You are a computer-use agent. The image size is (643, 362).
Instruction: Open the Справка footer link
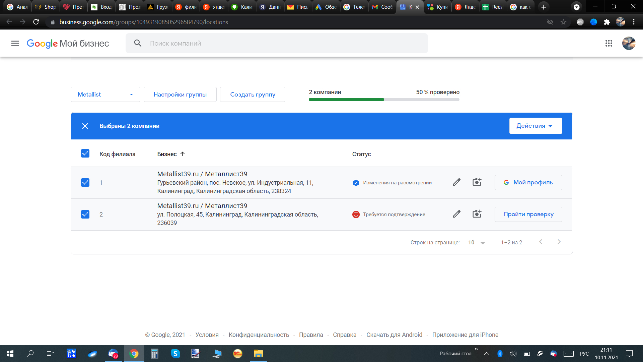tap(345, 335)
